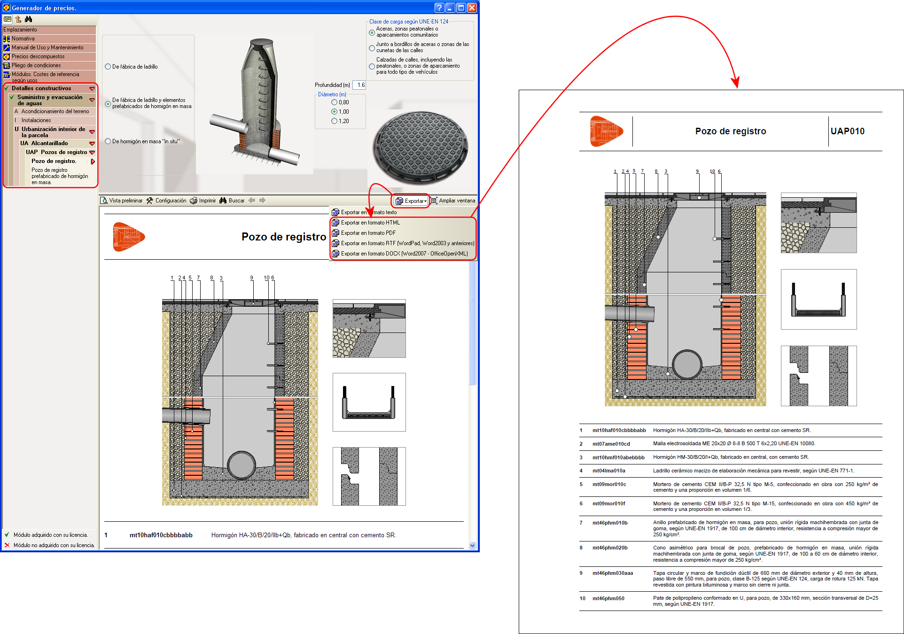
Task: Select the Normativa scales icon
Action: (x=7, y=39)
